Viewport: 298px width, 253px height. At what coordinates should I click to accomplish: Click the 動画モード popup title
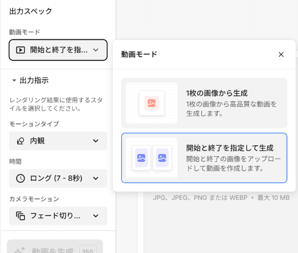pos(139,54)
